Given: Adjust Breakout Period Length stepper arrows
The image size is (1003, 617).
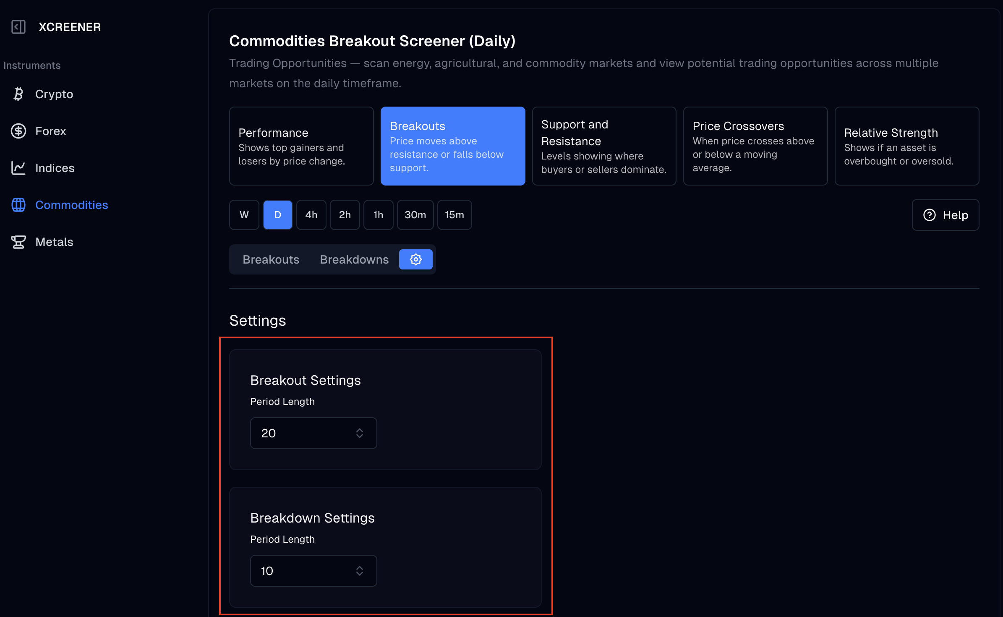Looking at the screenshot, I should [x=360, y=433].
